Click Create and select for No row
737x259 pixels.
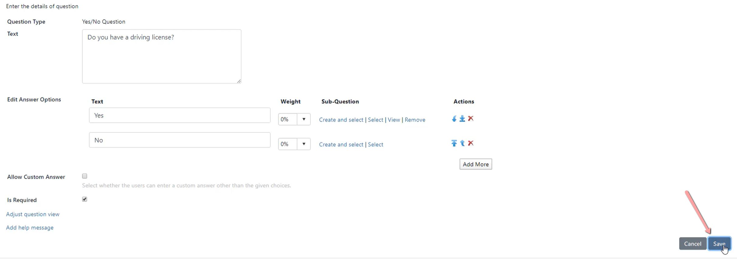click(341, 144)
